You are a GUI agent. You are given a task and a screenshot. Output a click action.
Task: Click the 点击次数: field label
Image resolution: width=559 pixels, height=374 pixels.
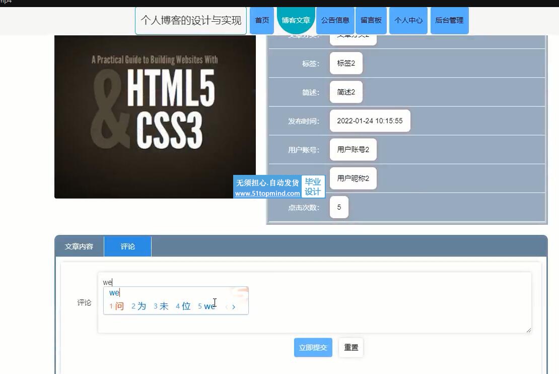[x=304, y=208]
